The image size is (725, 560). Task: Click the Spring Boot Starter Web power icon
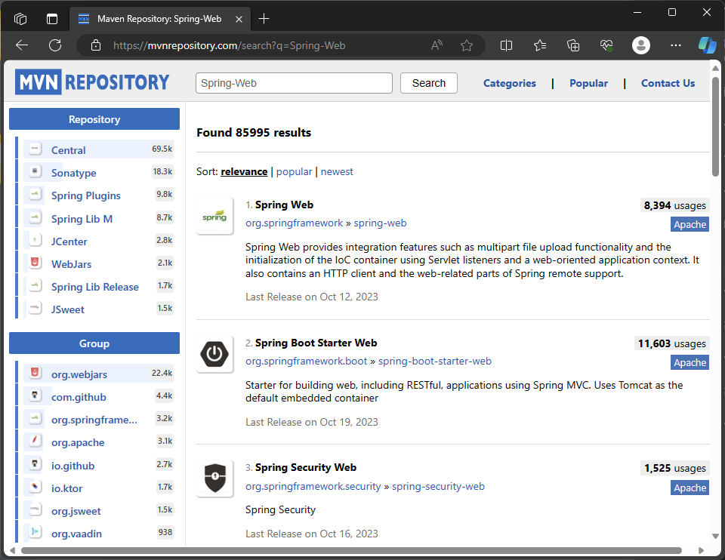coord(214,354)
